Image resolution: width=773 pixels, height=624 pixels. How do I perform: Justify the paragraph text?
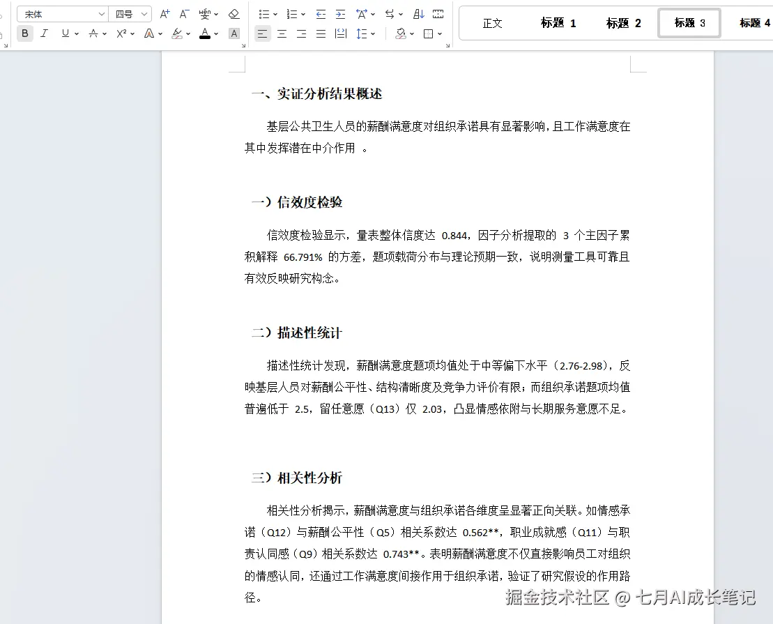[x=321, y=33]
